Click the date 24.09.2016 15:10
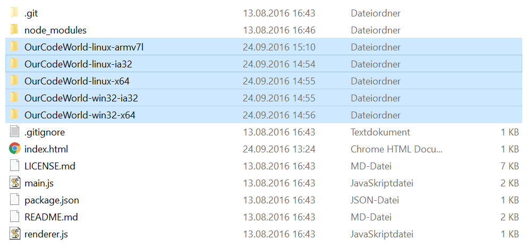 (279, 47)
